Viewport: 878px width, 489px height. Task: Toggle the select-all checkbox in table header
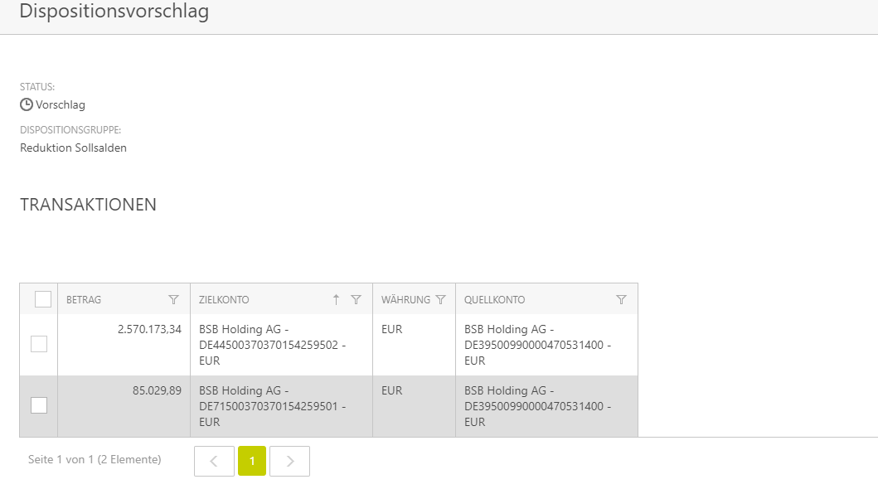(43, 299)
